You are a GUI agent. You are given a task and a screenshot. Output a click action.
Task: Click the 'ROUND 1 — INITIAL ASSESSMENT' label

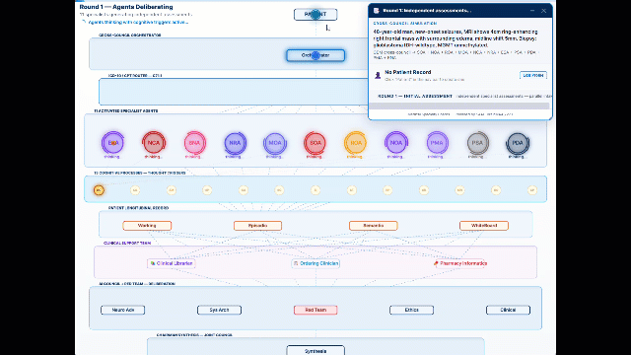(x=415, y=97)
